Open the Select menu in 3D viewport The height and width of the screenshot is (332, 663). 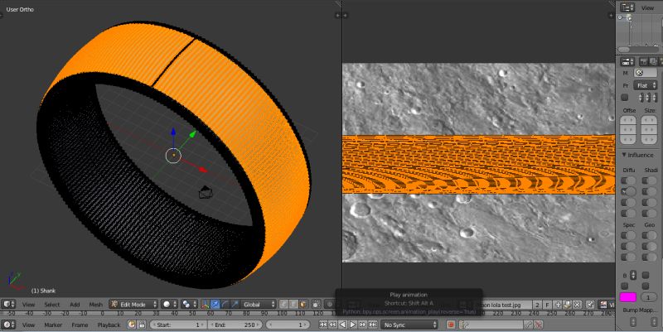pos(52,305)
